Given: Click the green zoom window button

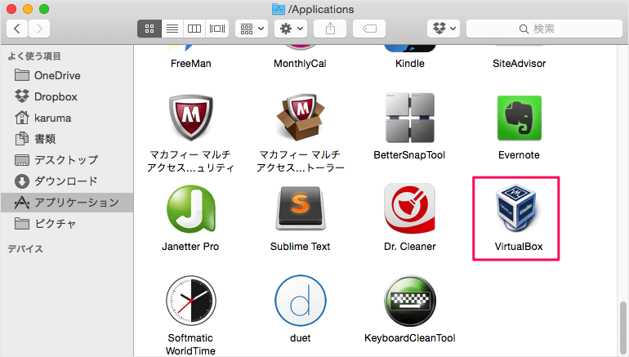Looking at the screenshot, I should click(x=44, y=9).
